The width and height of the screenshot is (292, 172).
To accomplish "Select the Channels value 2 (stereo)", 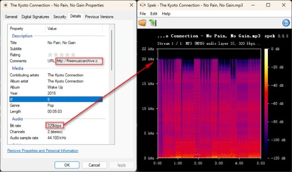I will [x=55, y=132].
